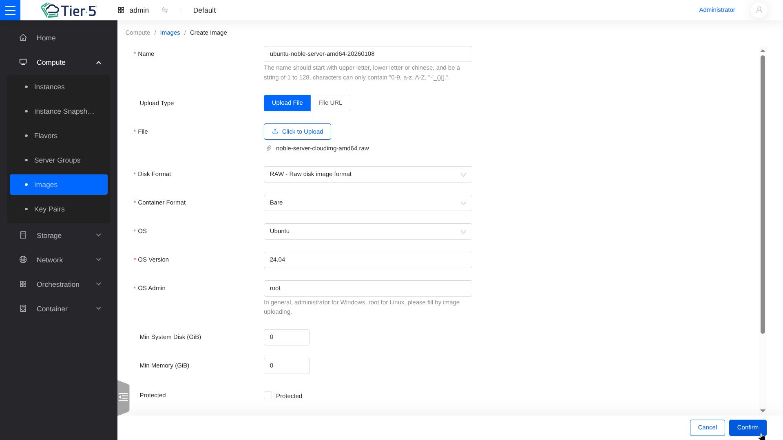The width and height of the screenshot is (783, 440).
Task: Open Flavors in the Compute menu
Action: (x=46, y=136)
